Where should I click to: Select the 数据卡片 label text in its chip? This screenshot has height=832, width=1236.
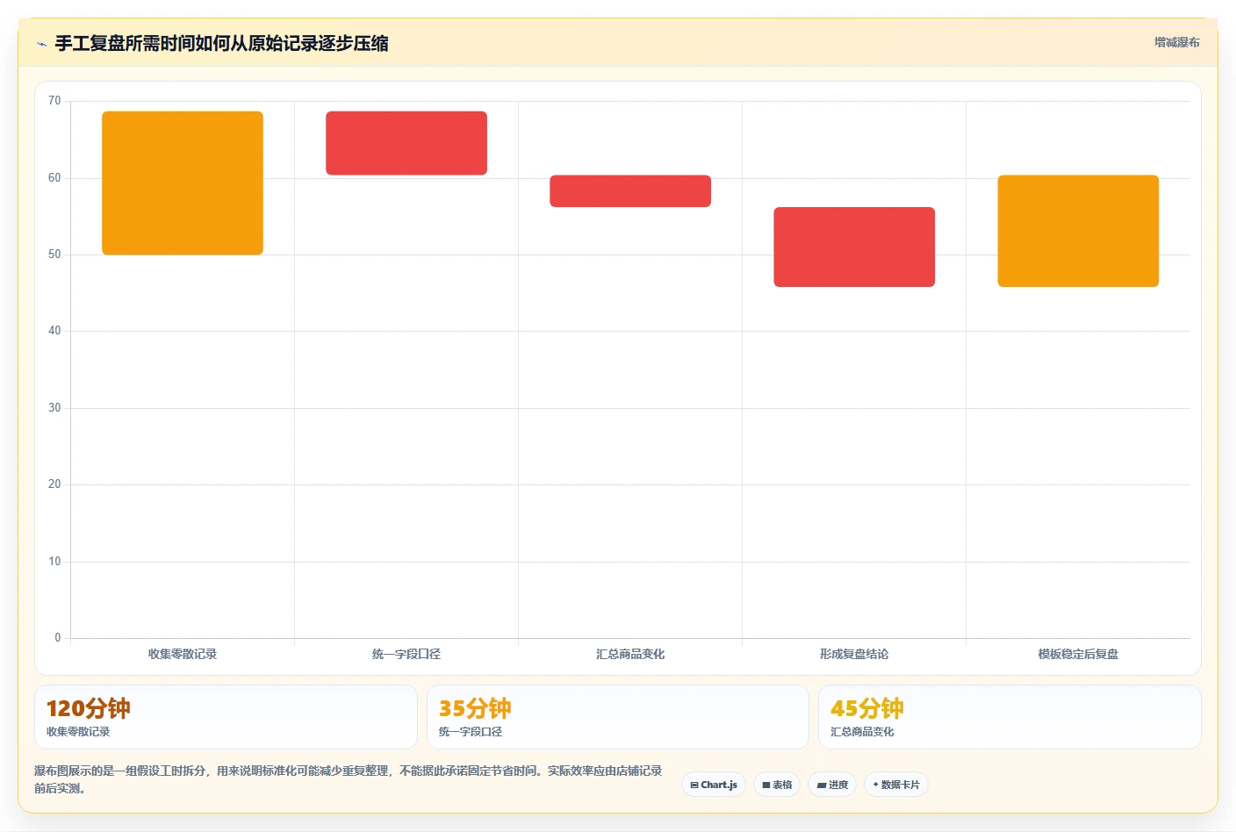[x=901, y=785]
